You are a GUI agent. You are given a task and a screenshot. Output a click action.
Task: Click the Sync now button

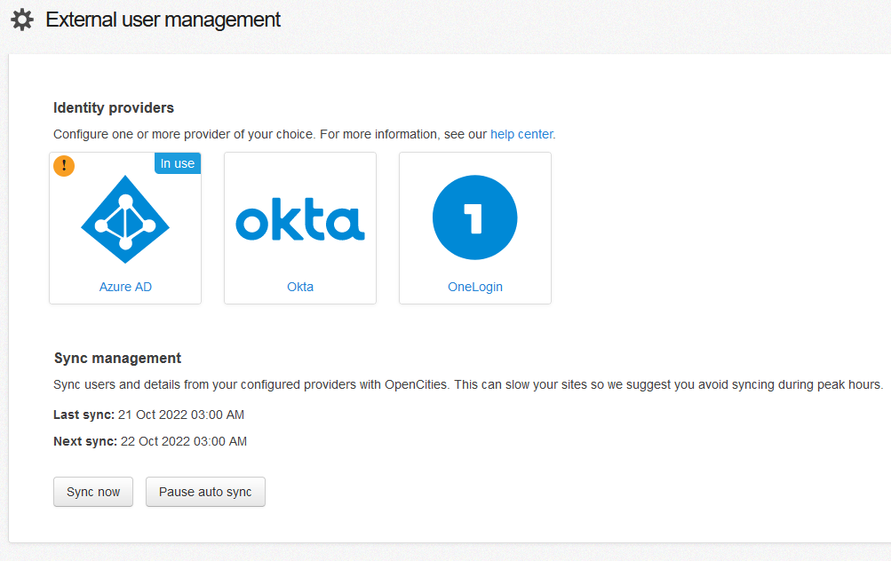coord(92,491)
